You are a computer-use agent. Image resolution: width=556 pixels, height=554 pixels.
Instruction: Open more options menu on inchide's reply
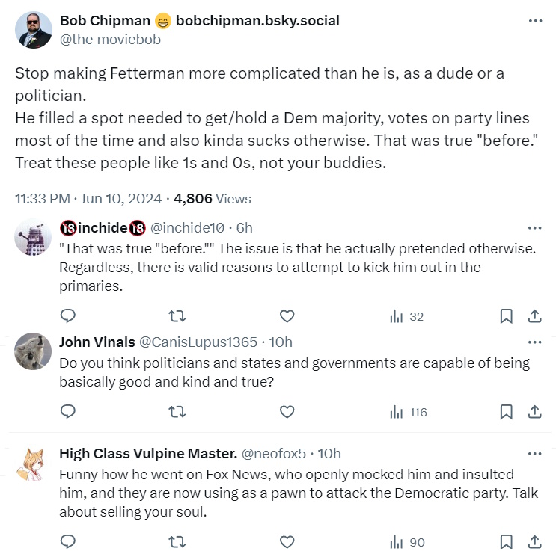click(535, 227)
